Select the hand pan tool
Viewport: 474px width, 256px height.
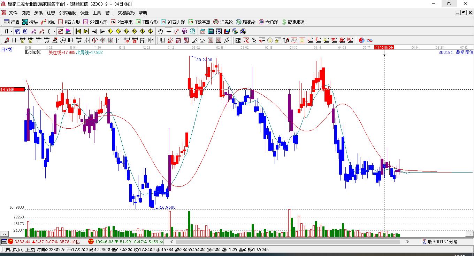click(x=160, y=31)
